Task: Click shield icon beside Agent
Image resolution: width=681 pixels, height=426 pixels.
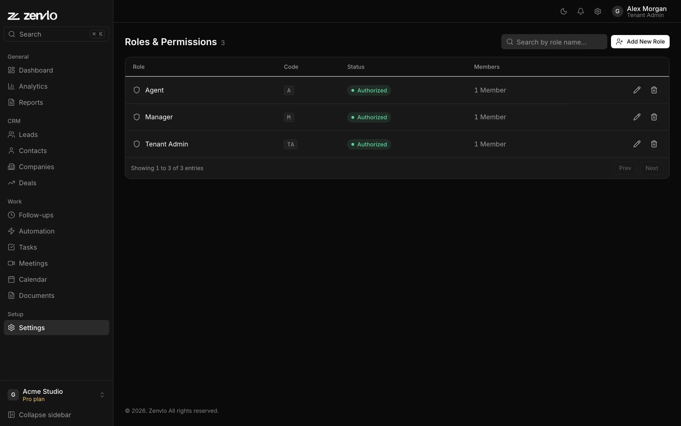Action: click(x=137, y=90)
